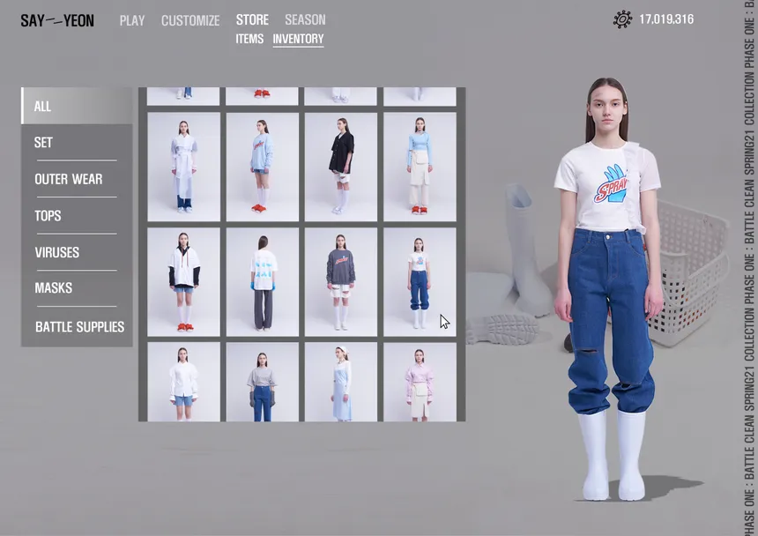Switch to the INVENTORY sub-tab
Viewport: 758px width, 536px height.
coord(298,39)
